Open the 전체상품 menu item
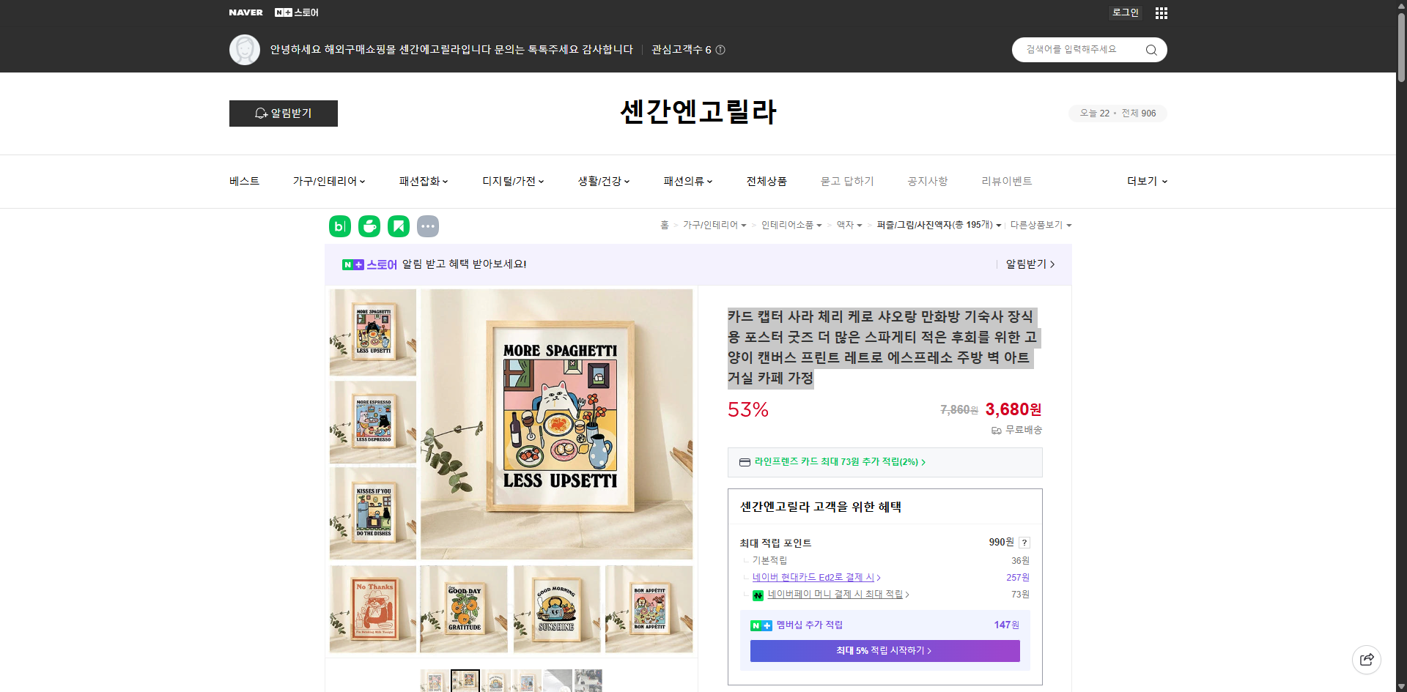This screenshot has height=692, width=1407. point(765,181)
